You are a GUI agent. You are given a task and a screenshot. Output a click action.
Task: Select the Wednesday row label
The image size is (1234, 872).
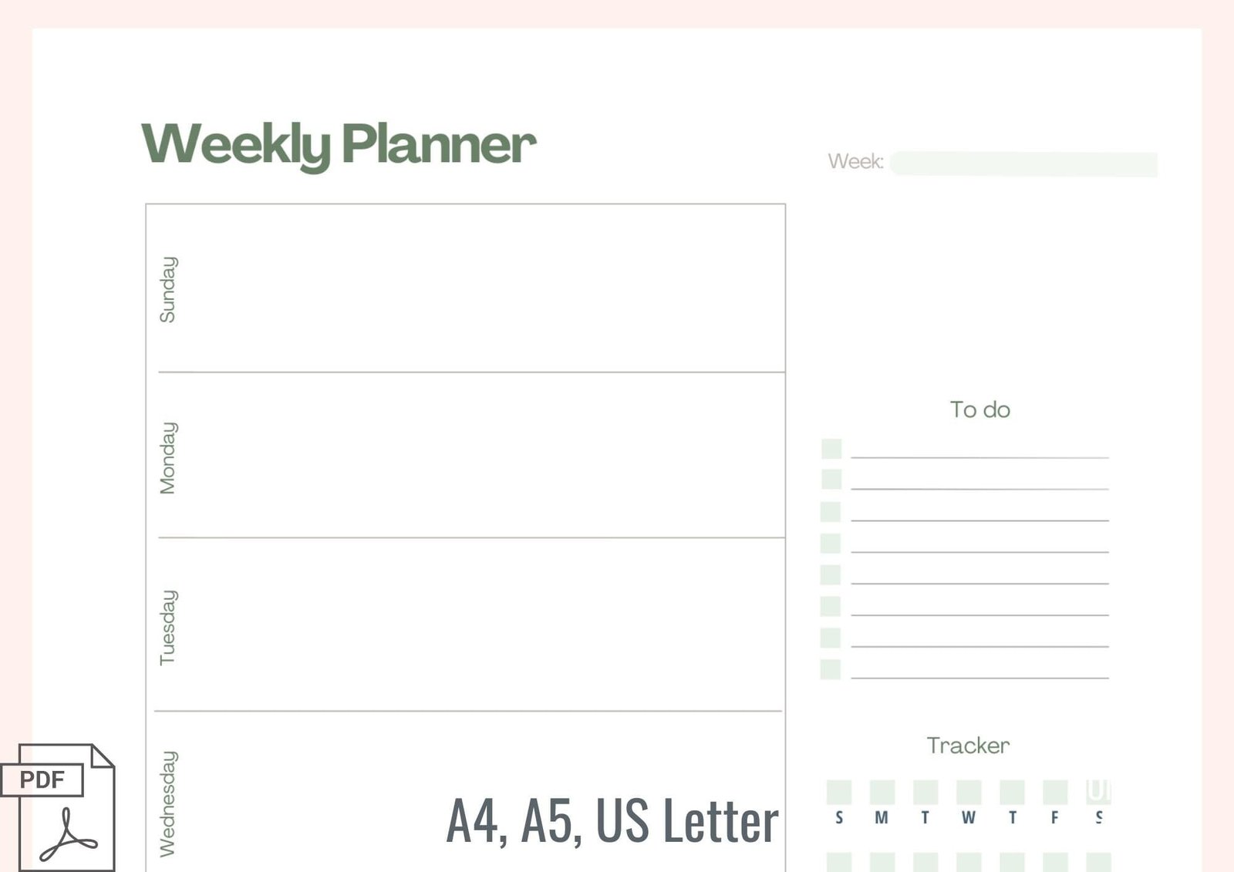click(x=167, y=803)
